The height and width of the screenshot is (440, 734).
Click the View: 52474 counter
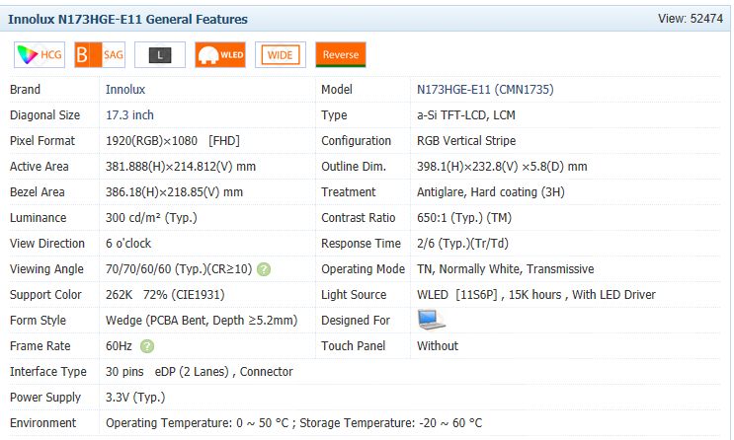691,19
